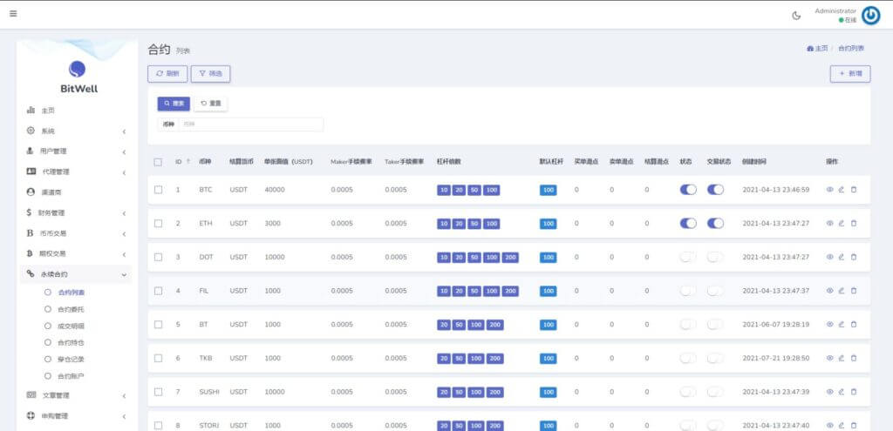This screenshot has width=893, height=431.
Task: Collapse the 永续合约 sidebar menu
Action: 76,274
